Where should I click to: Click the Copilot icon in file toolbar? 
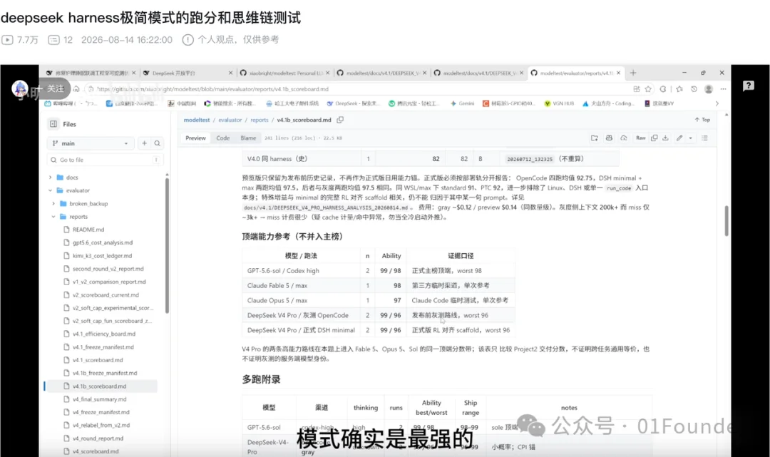(x=609, y=138)
